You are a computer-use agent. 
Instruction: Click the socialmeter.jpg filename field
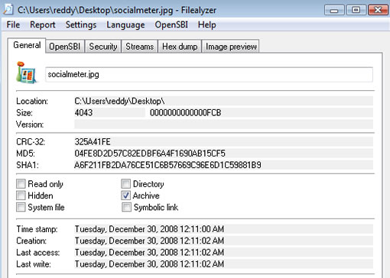tap(209, 74)
